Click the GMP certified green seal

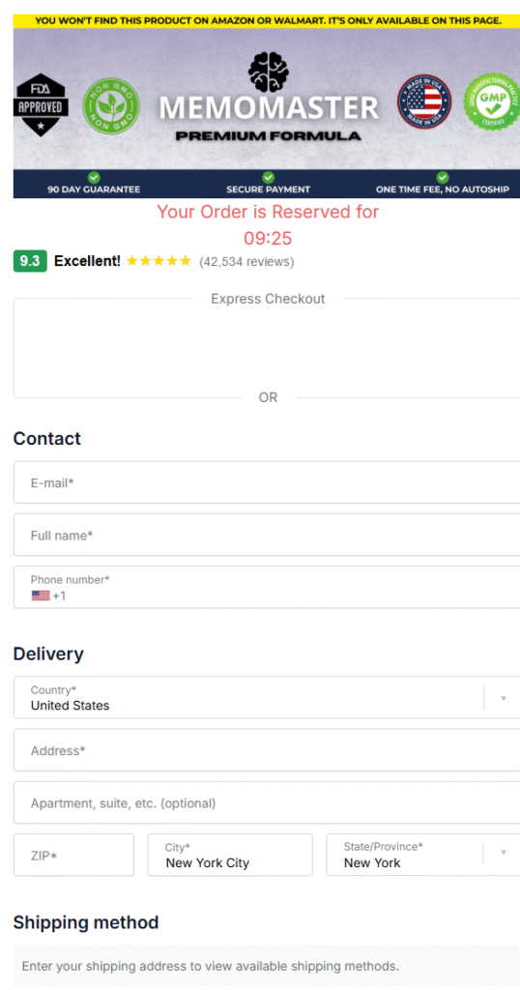492,102
